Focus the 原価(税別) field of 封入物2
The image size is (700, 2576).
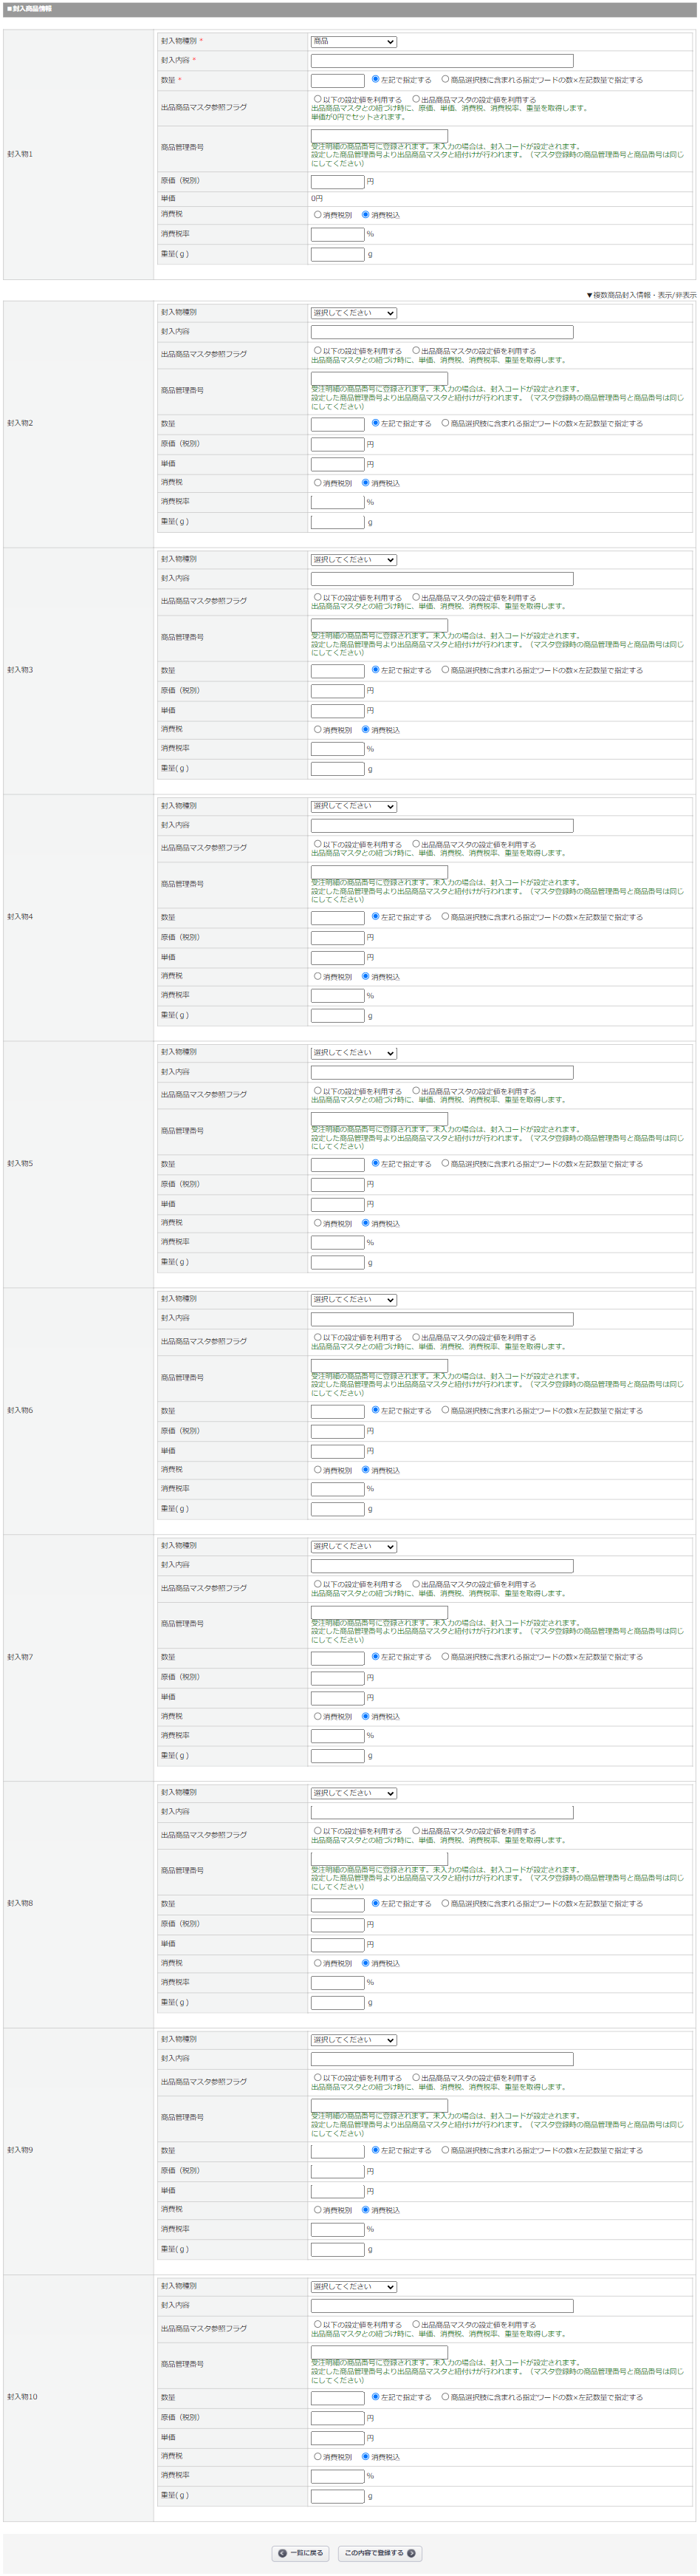337,444
